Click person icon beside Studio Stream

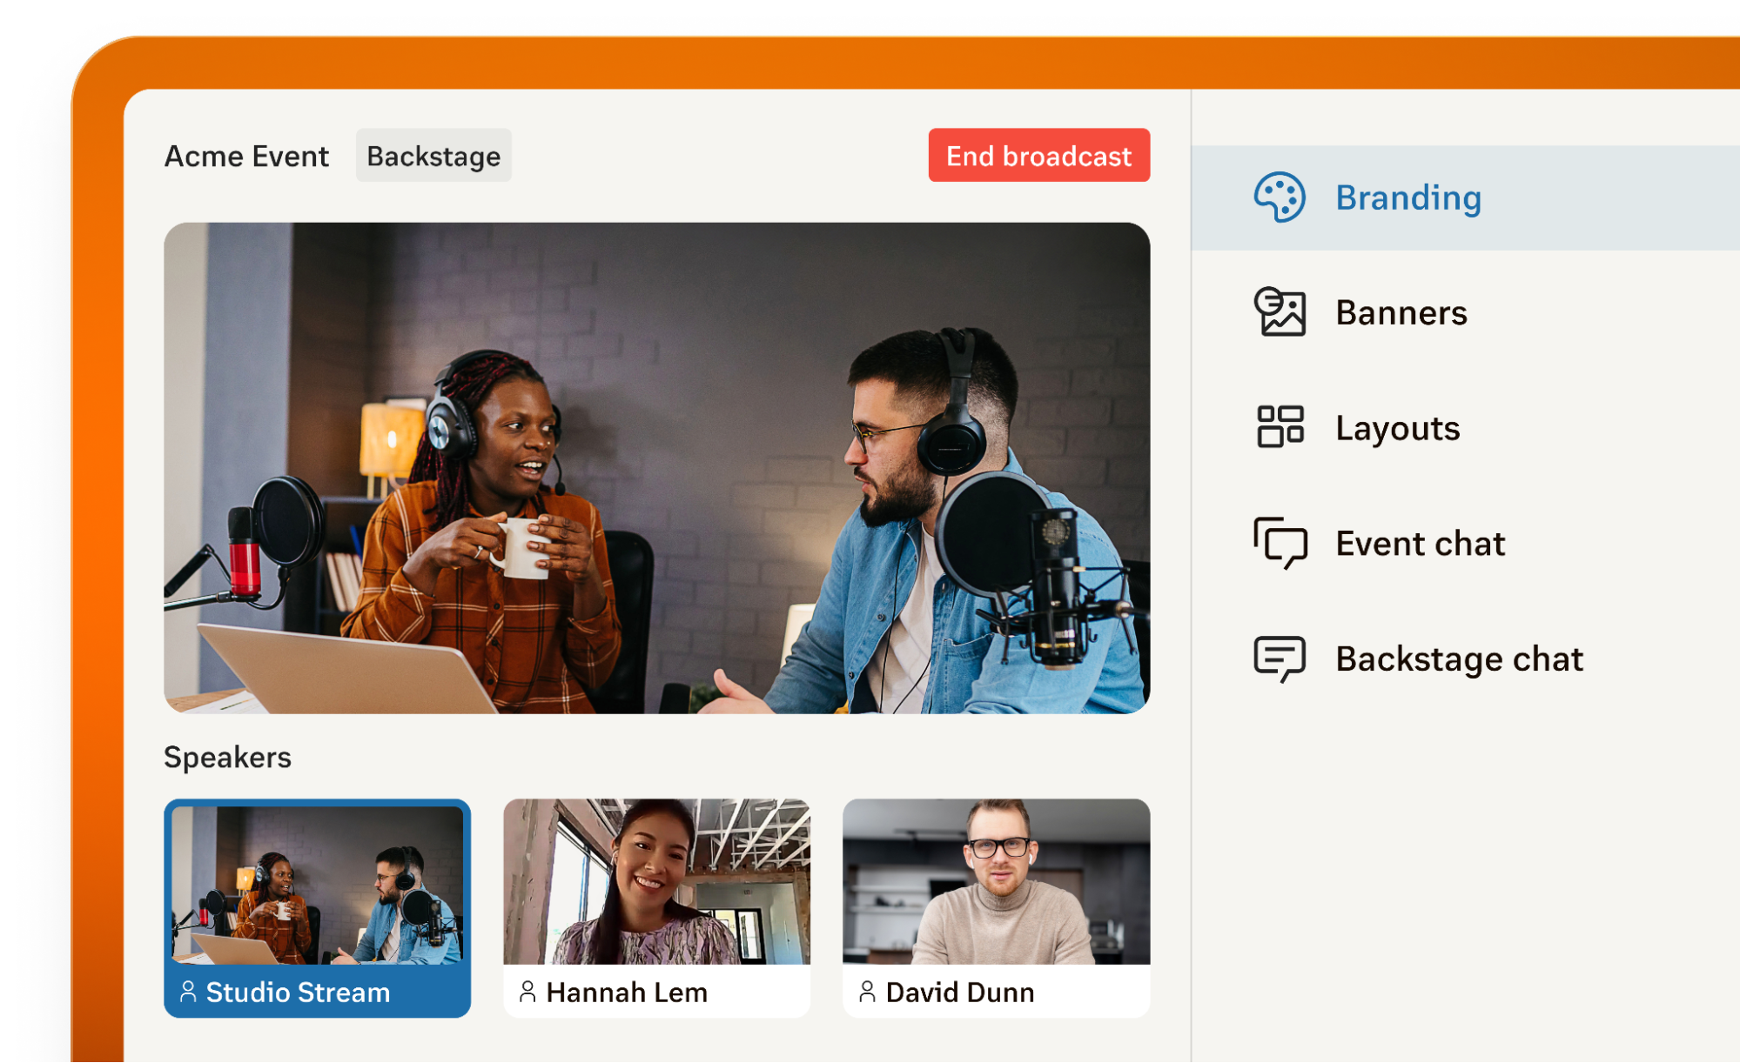click(188, 992)
